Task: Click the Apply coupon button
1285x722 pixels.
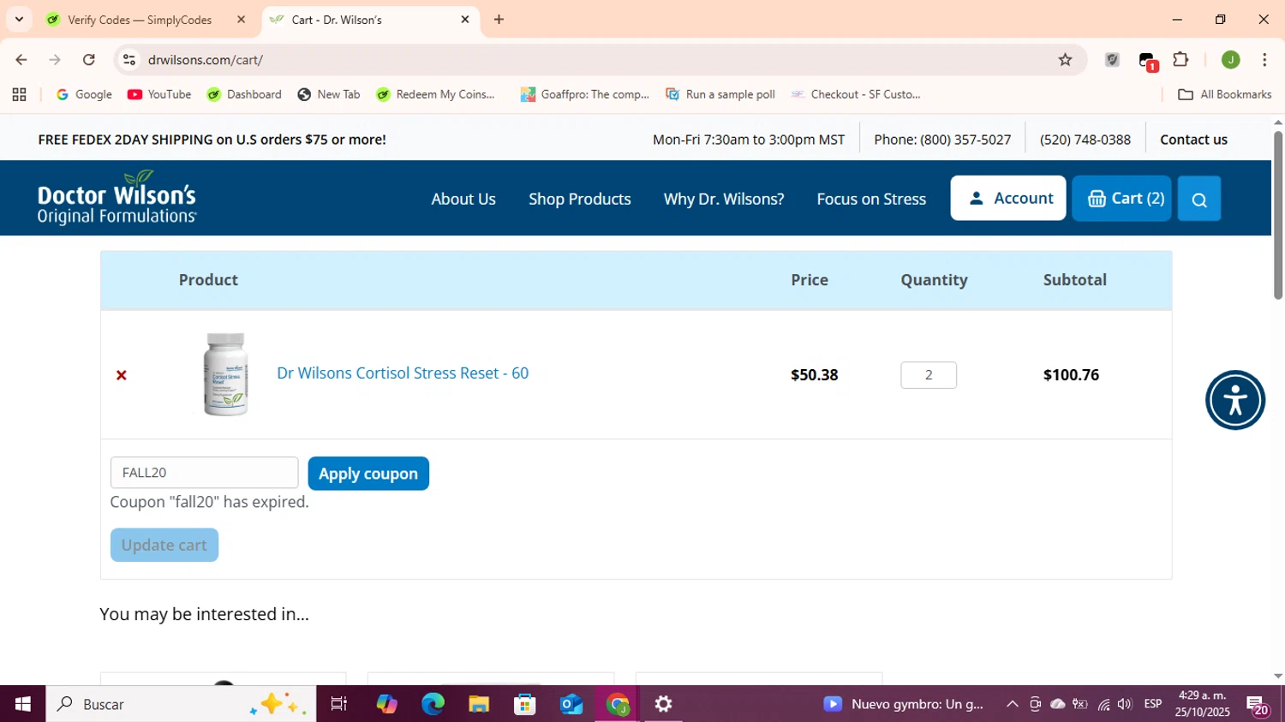Action: point(368,474)
